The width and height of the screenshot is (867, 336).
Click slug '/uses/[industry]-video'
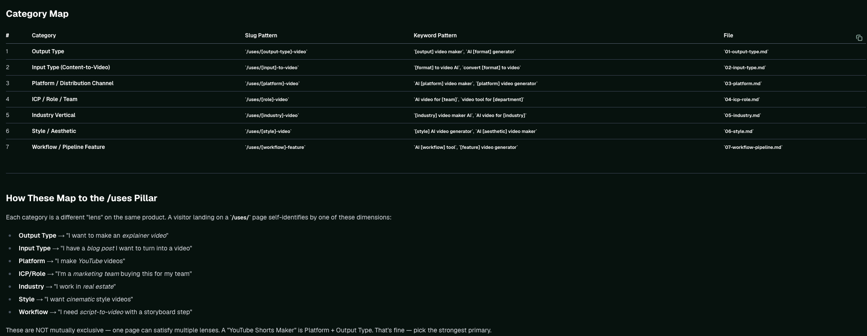tap(272, 116)
